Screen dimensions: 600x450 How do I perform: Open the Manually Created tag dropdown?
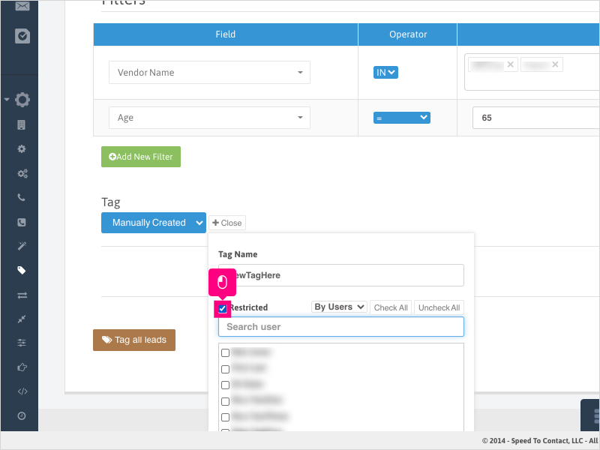(154, 223)
